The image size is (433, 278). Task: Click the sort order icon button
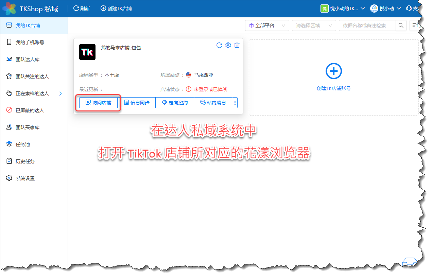pos(415,25)
